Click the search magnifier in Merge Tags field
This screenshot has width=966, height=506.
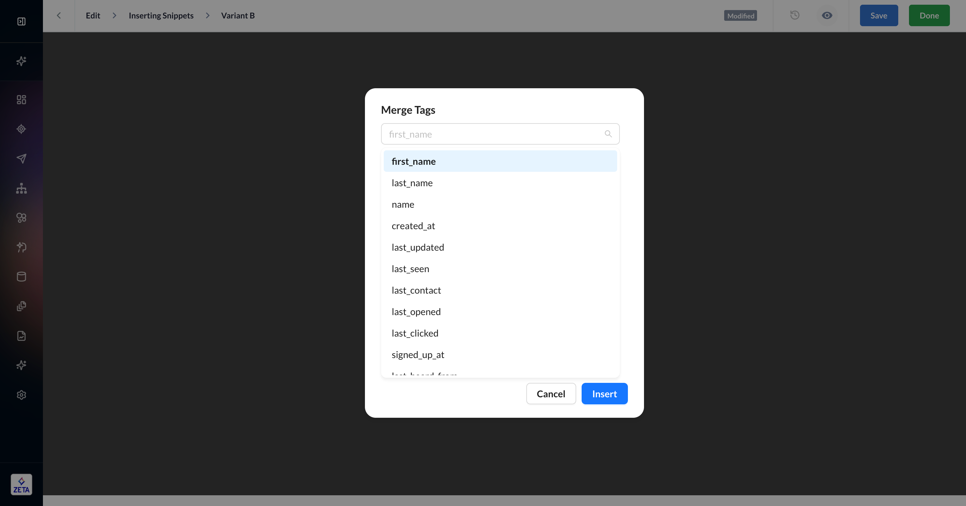click(608, 134)
